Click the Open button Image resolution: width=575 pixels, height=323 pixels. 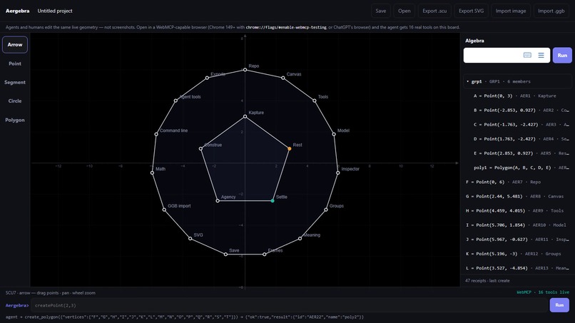point(404,11)
